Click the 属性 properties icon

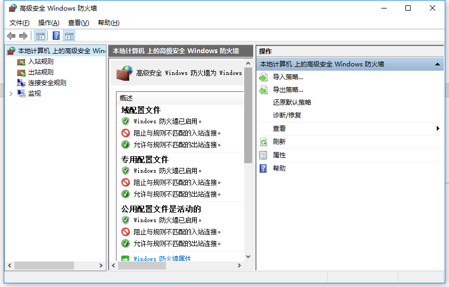click(x=263, y=155)
